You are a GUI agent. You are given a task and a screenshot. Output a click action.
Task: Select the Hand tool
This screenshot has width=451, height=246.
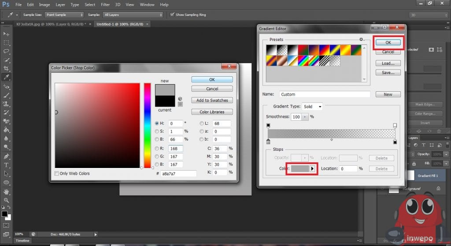(6, 192)
